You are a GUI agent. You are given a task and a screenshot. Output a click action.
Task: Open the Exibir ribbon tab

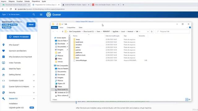[x=80, y=27]
